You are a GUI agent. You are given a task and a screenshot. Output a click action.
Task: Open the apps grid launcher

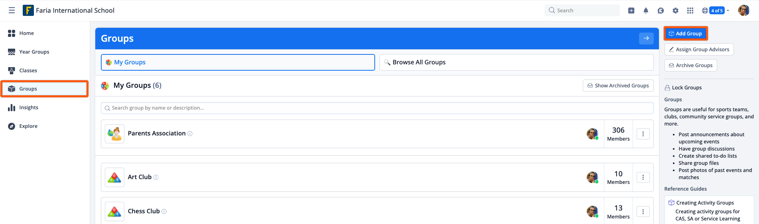690,11
